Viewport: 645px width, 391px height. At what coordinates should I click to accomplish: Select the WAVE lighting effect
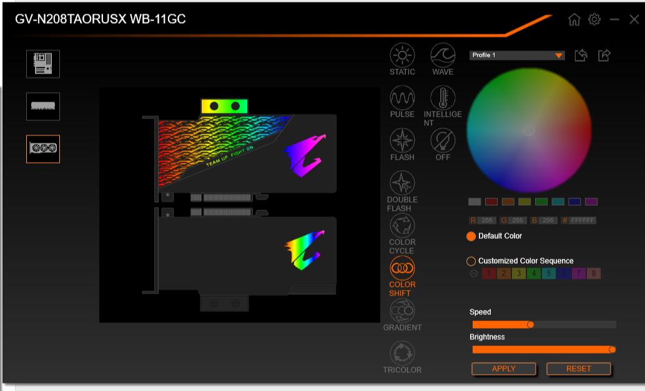443,56
